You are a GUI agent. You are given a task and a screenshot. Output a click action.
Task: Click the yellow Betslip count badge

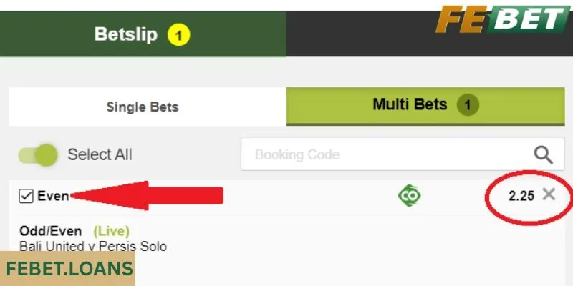pos(178,35)
